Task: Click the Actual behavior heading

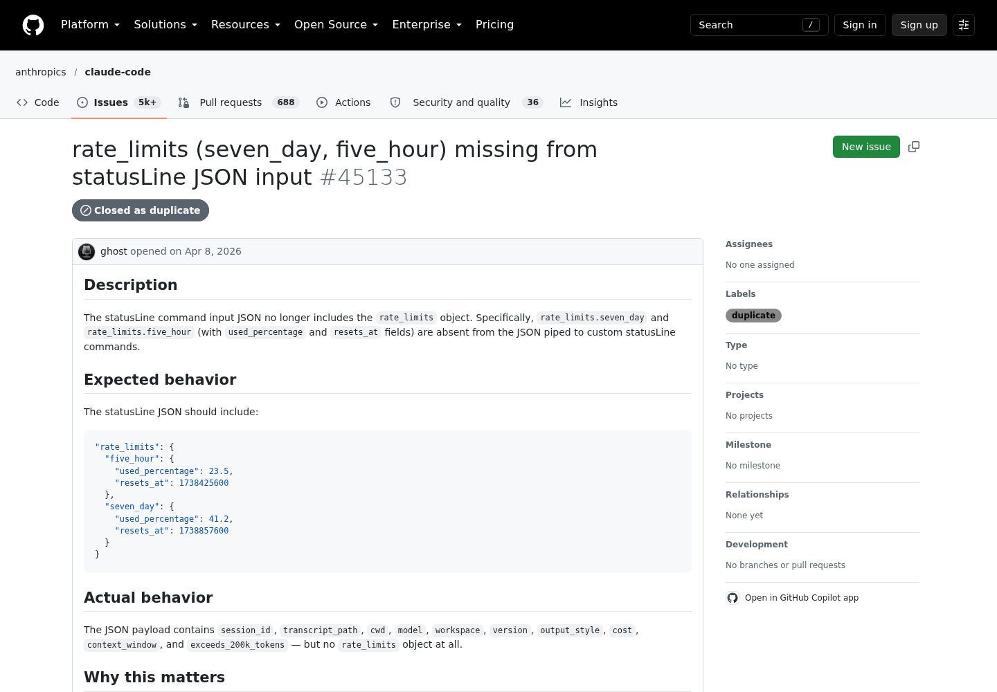Action: [x=148, y=598]
